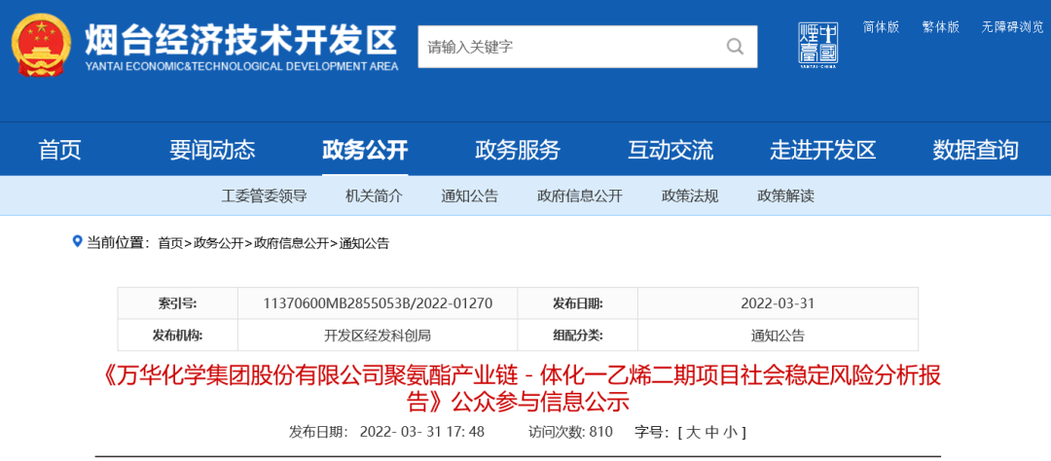The width and height of the screenshot is (1051, 461).
Task: Click the national emblem logo
Action: coord(41,47)
